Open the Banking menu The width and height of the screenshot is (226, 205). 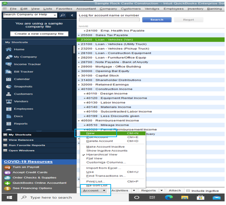click(215, 9)
